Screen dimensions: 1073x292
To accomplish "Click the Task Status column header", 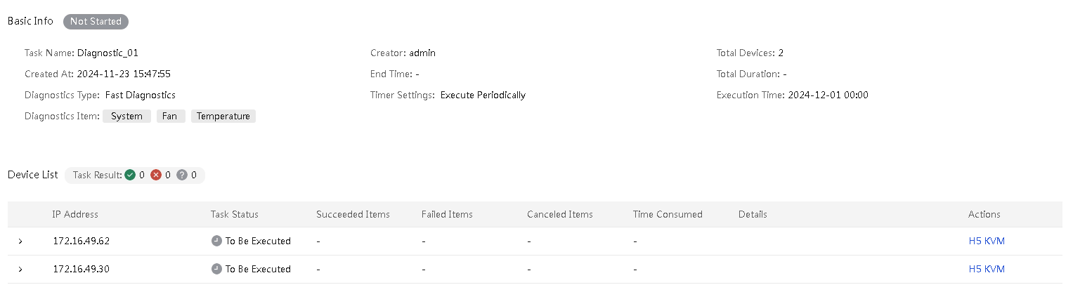I will coord(235,214).
